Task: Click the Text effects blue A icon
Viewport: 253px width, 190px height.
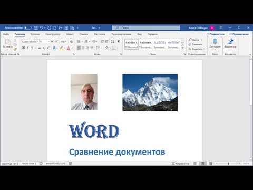Action: pyautogui.click(x=54, y=47)
